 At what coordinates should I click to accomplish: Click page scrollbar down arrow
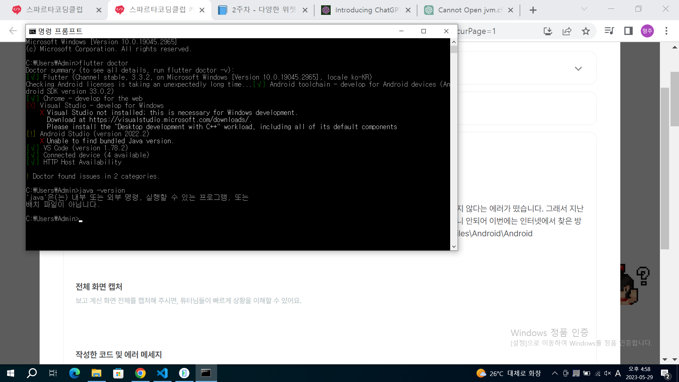coord(674,359)
